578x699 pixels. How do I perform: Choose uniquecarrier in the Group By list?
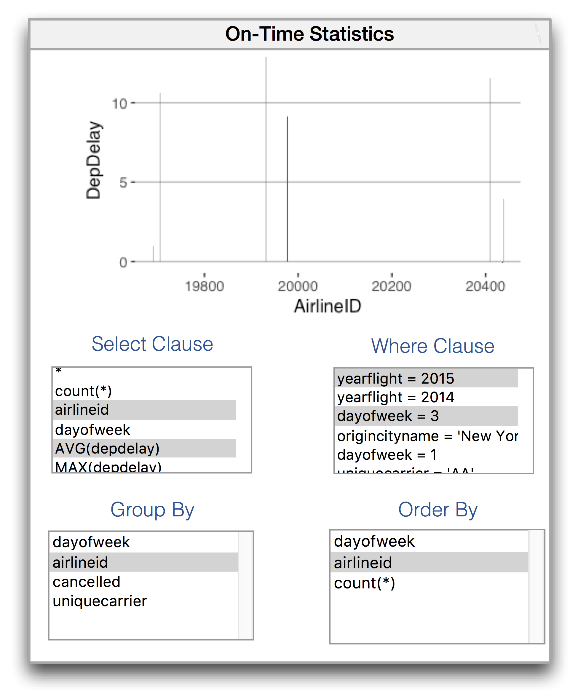click(100, 601)
